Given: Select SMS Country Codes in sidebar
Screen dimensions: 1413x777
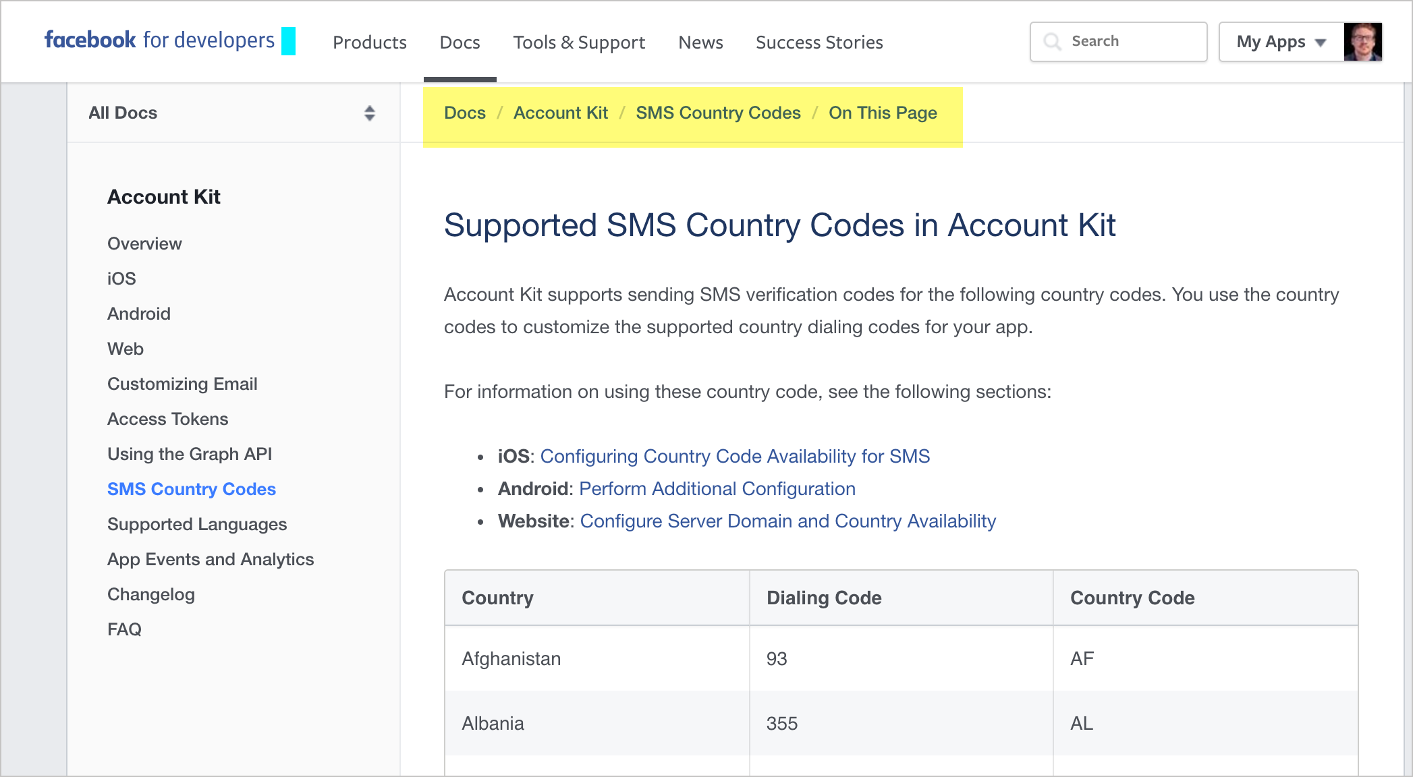Looking at the screenshot, I should [192, 489].
